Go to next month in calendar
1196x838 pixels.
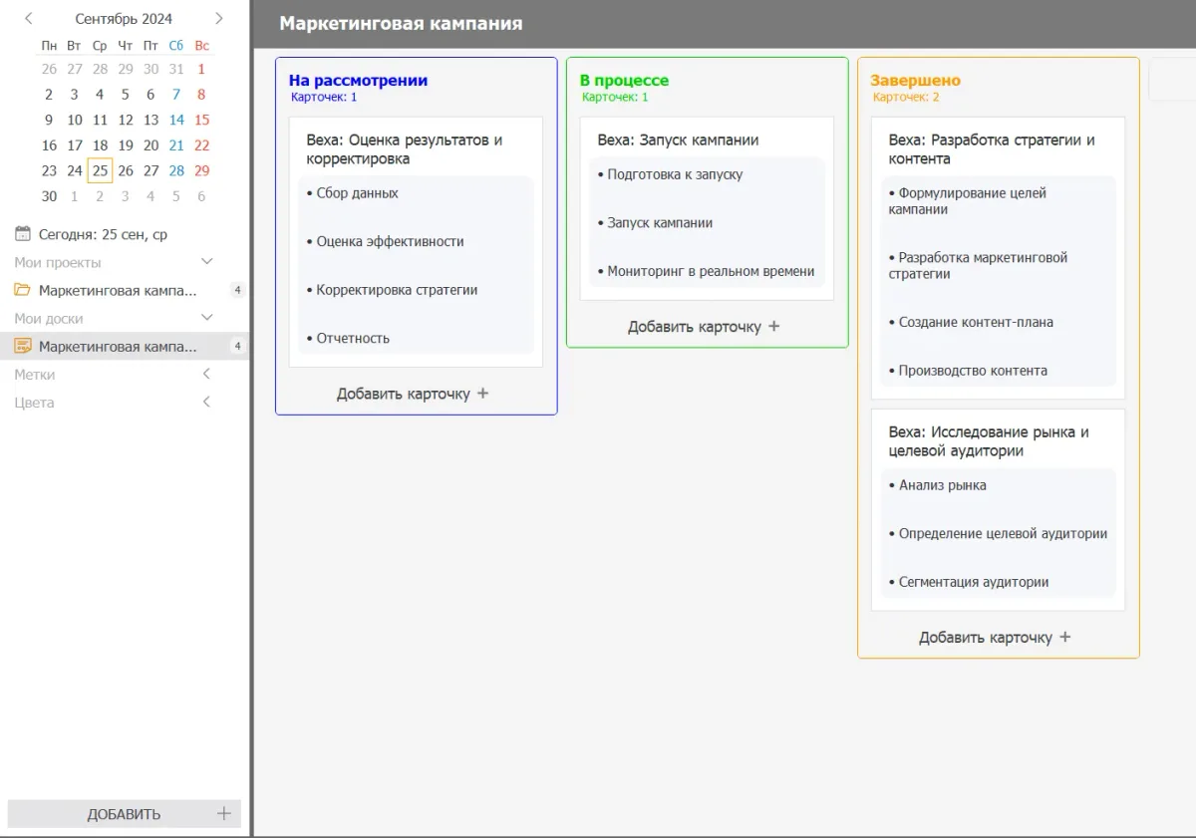[x=219, y=18]
